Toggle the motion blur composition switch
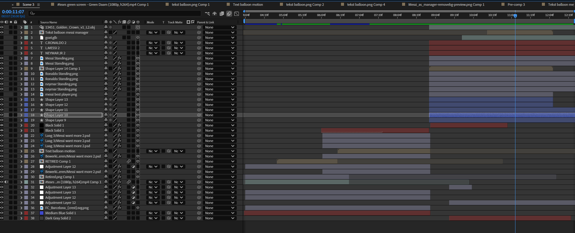The image size is (575, 233). (229, 13)
